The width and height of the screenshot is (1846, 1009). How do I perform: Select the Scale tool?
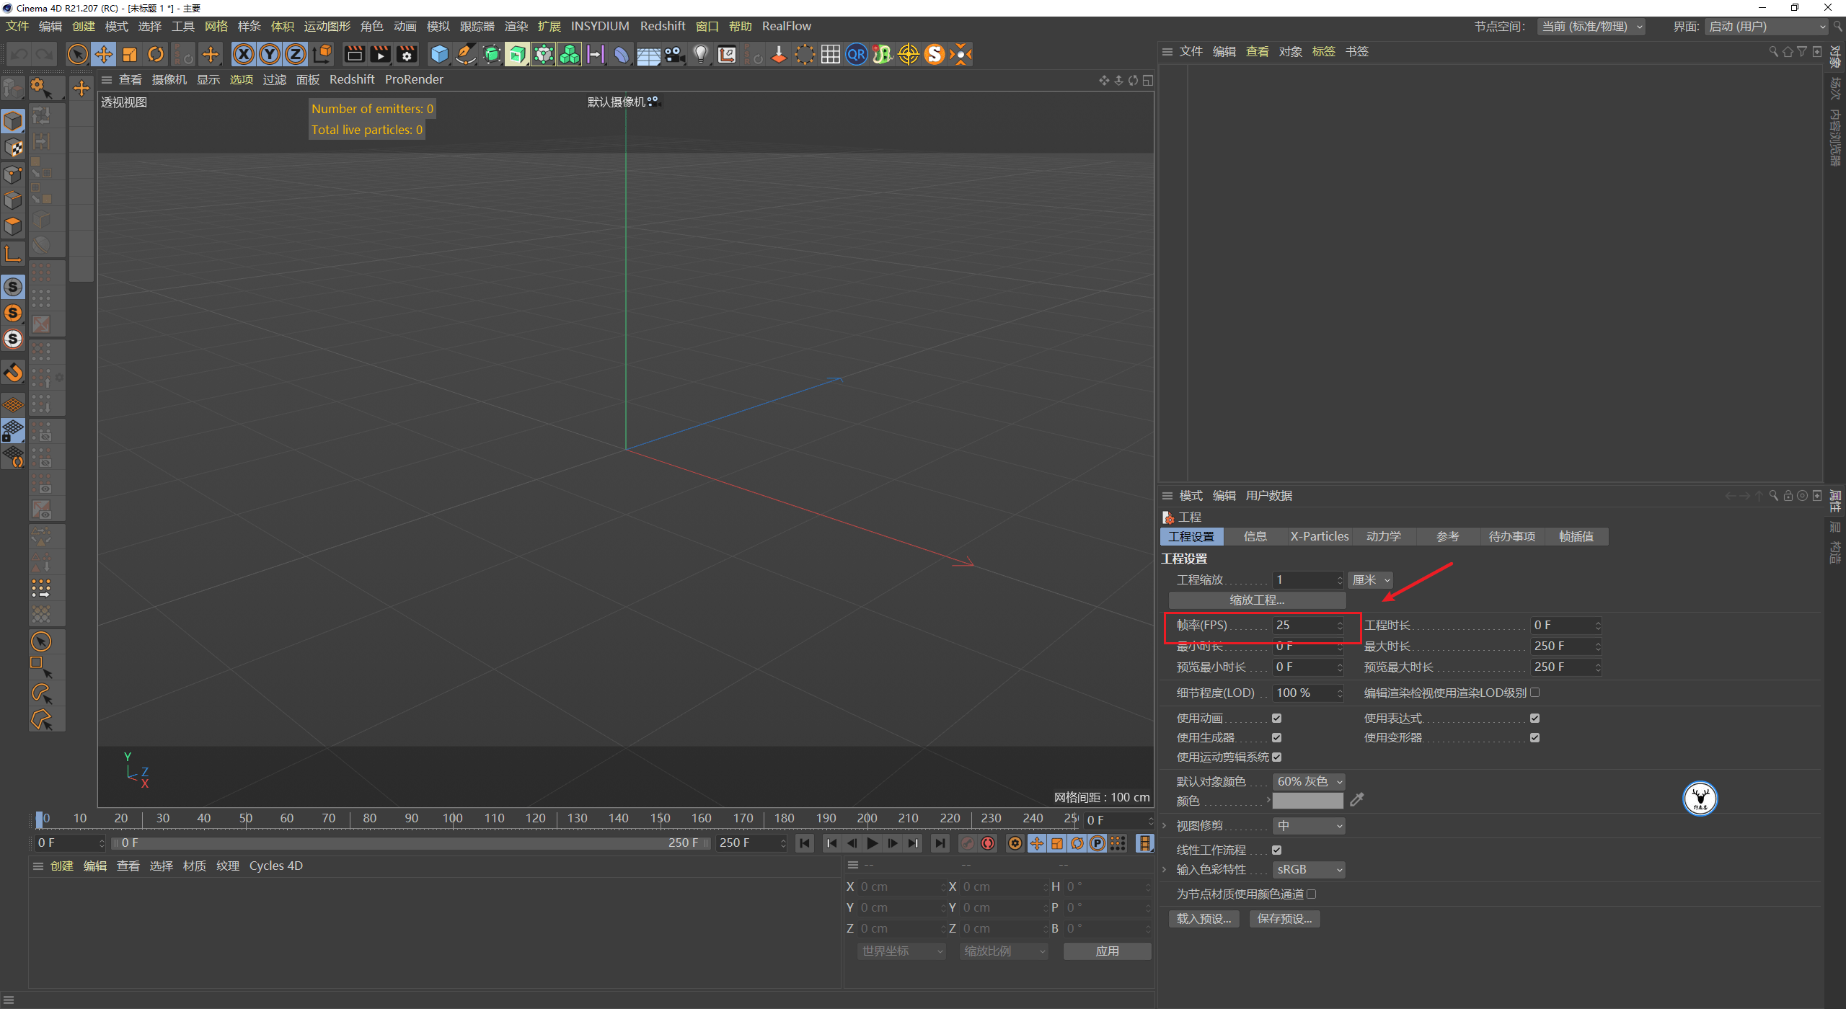click(130, 54)
